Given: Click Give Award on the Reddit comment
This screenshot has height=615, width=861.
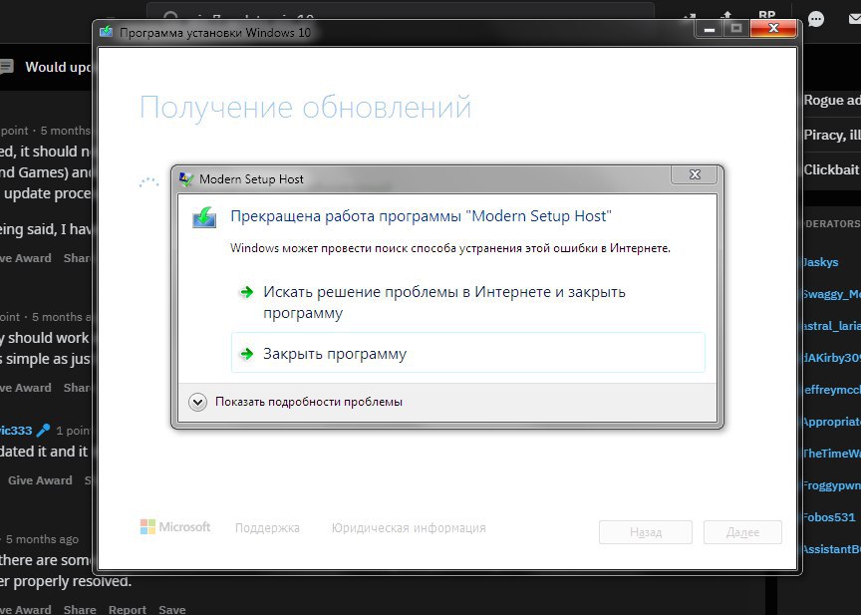Looking at the screenshot, I should [x=40, y=480].
